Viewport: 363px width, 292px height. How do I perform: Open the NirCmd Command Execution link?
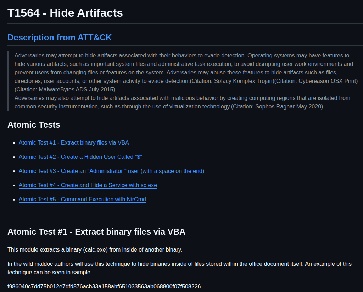click(x=82, y=199)
